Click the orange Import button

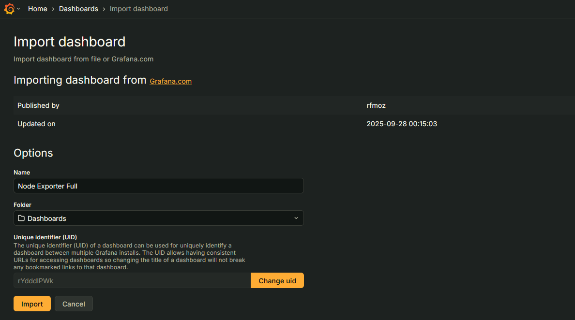tap(32, 304)
